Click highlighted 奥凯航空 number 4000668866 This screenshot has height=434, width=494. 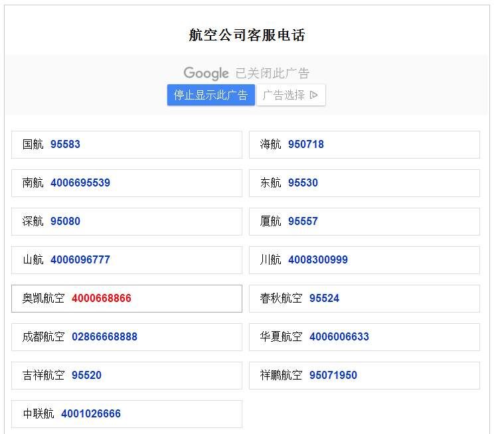[101, 298]
